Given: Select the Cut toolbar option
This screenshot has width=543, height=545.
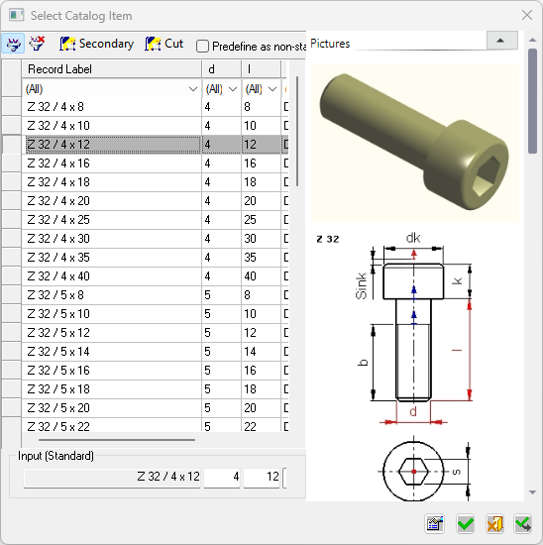Looking at the screenshot, I should click(x=164, y=44).
